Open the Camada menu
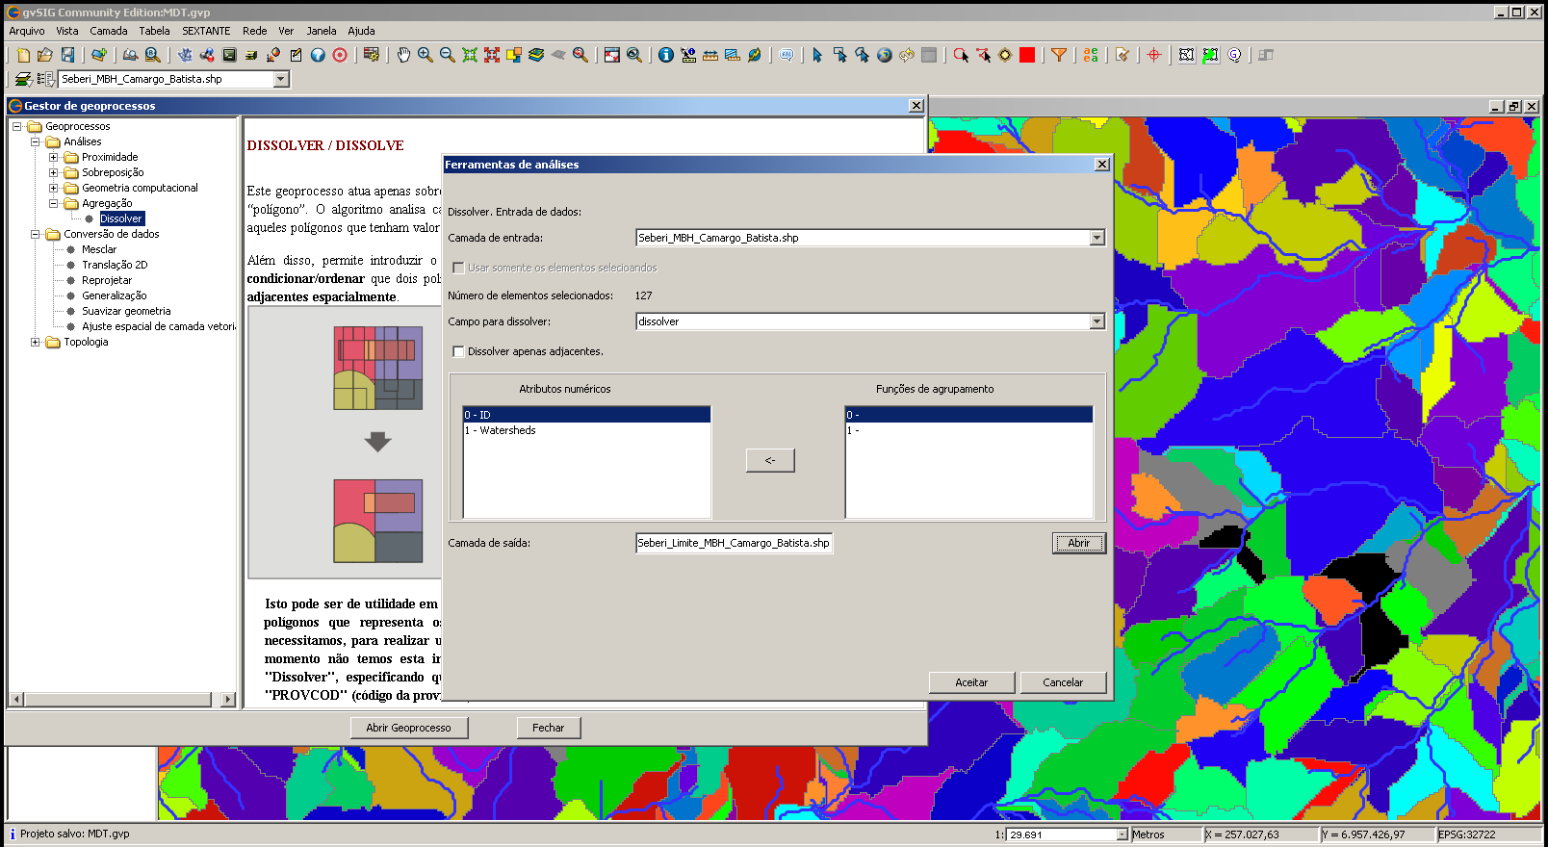Image resolution: width=1548 pixels, height=847 pixels. click(109, 31)
